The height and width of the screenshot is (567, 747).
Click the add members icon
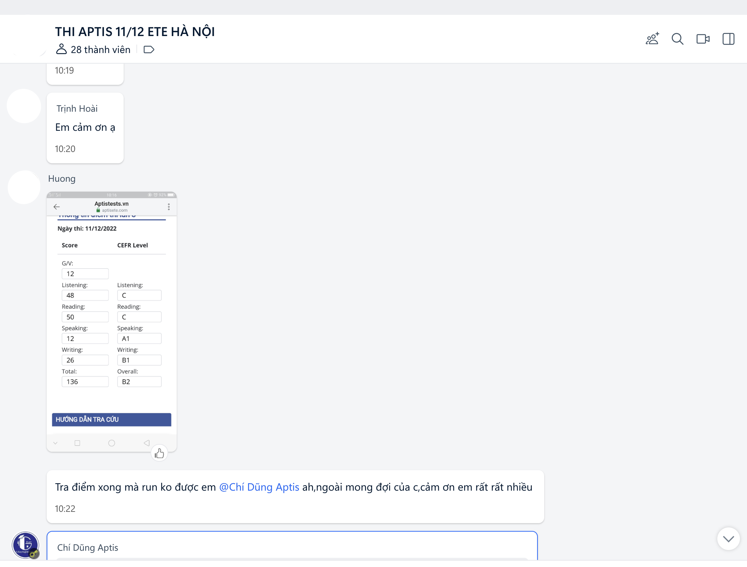(652, 39)
